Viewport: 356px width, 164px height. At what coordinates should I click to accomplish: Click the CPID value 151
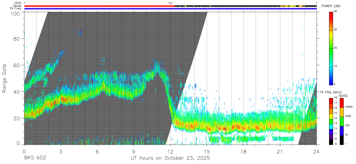(170, 3)
